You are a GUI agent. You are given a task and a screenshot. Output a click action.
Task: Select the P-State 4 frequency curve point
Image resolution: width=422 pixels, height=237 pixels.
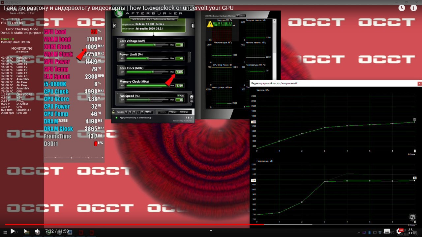coord(347,126)
